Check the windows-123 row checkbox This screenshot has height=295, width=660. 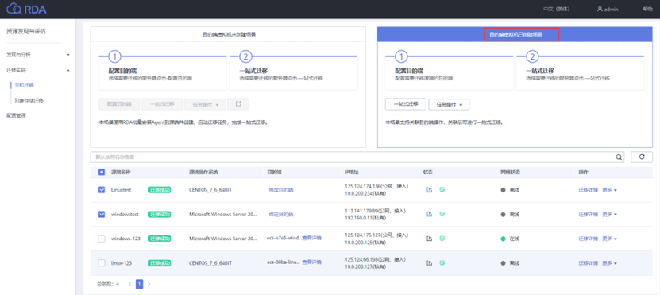(102, 239)
